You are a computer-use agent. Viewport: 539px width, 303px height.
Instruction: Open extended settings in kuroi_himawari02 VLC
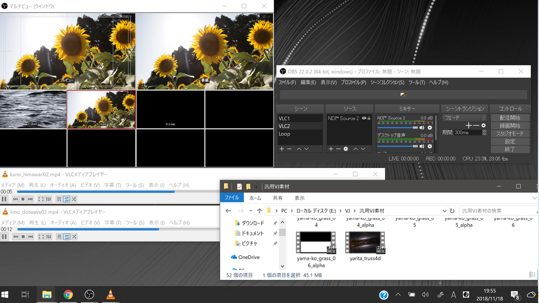pos(48,199)
